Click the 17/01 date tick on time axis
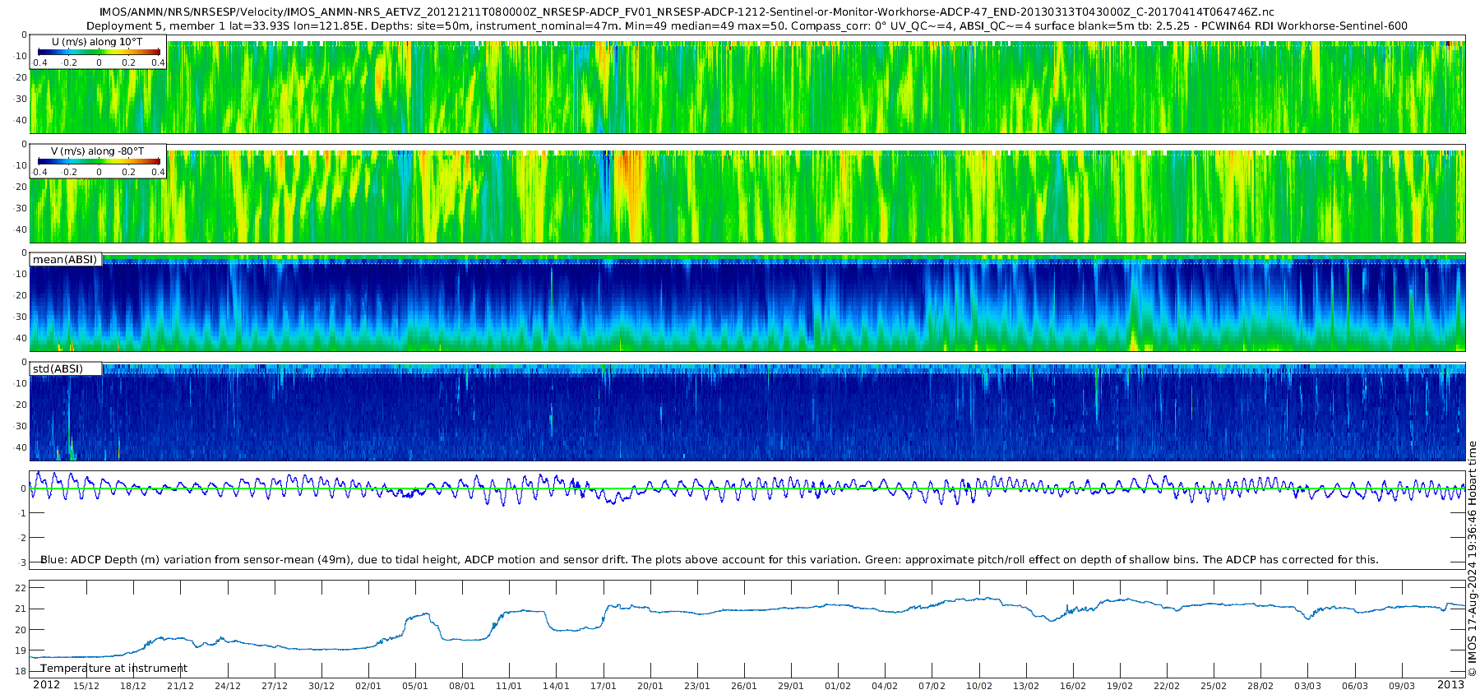This screenshot has width=1480, height=699. point(603,686)
